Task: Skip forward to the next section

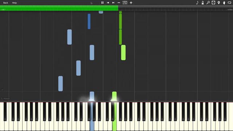Action: point(113,3)
